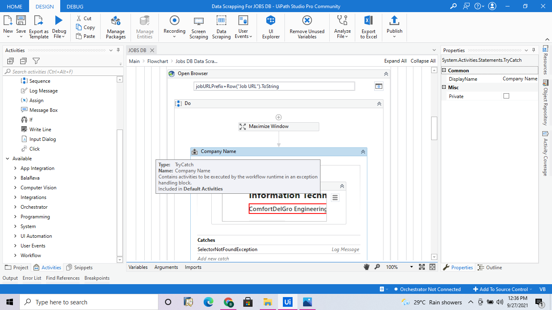Click the browser URL expression field
This screenshot has width=552, height=310.
pos(274,86)
